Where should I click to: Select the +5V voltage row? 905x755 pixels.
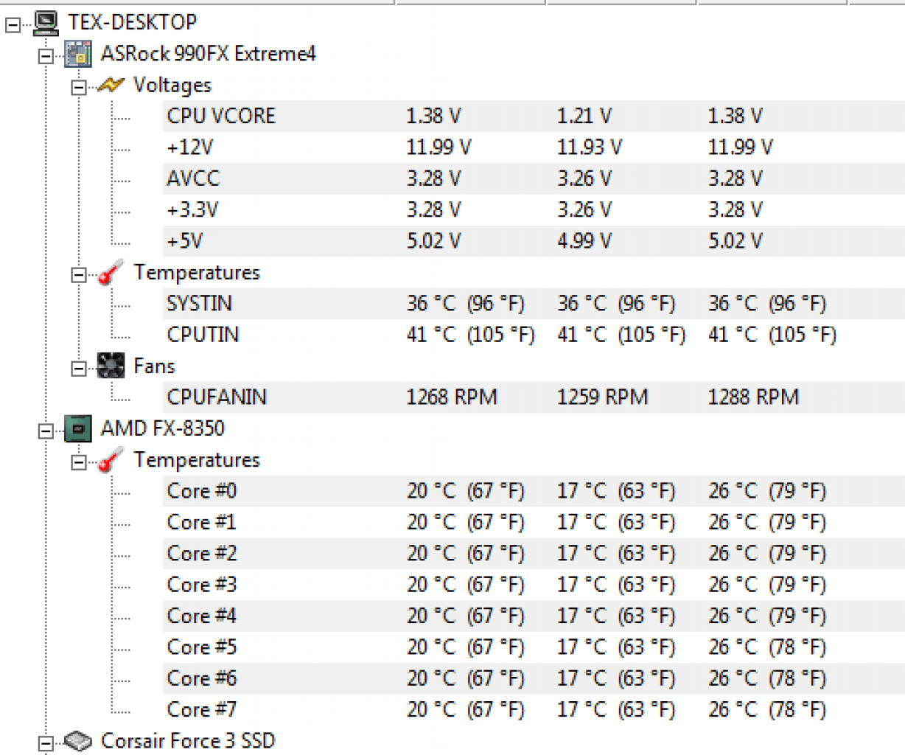coord(534,241)
